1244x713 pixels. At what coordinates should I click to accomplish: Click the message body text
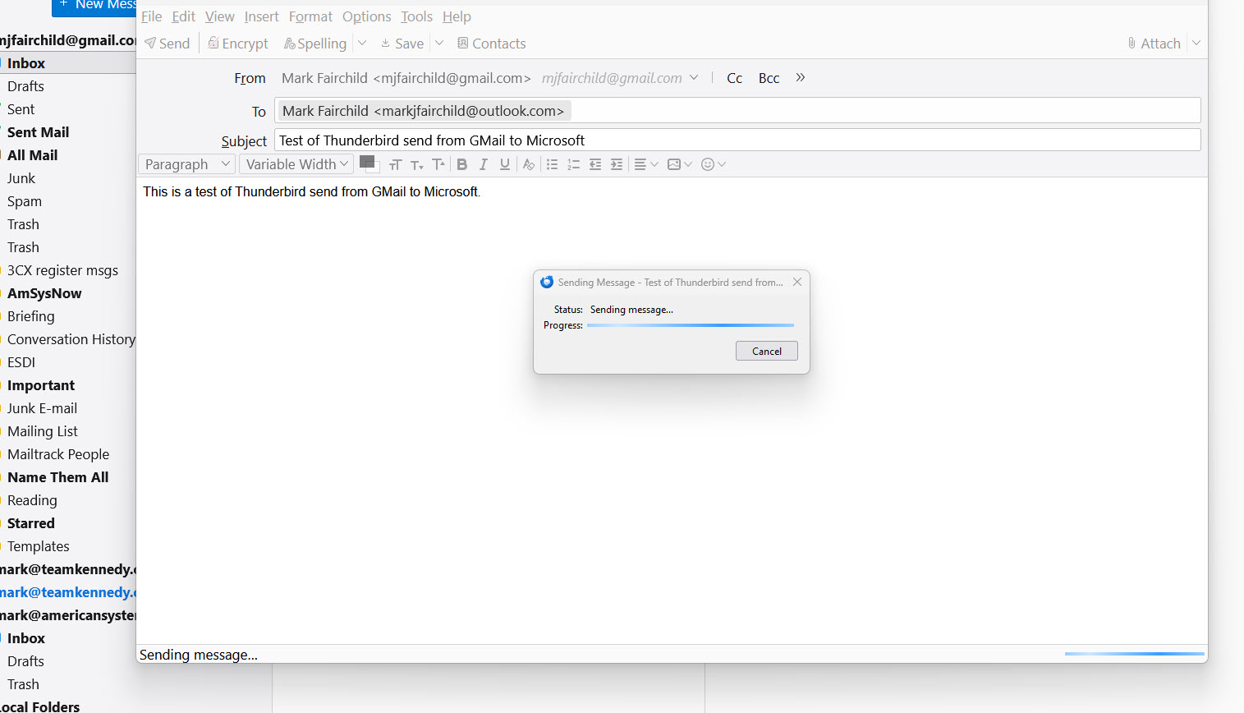coord(311,191)
